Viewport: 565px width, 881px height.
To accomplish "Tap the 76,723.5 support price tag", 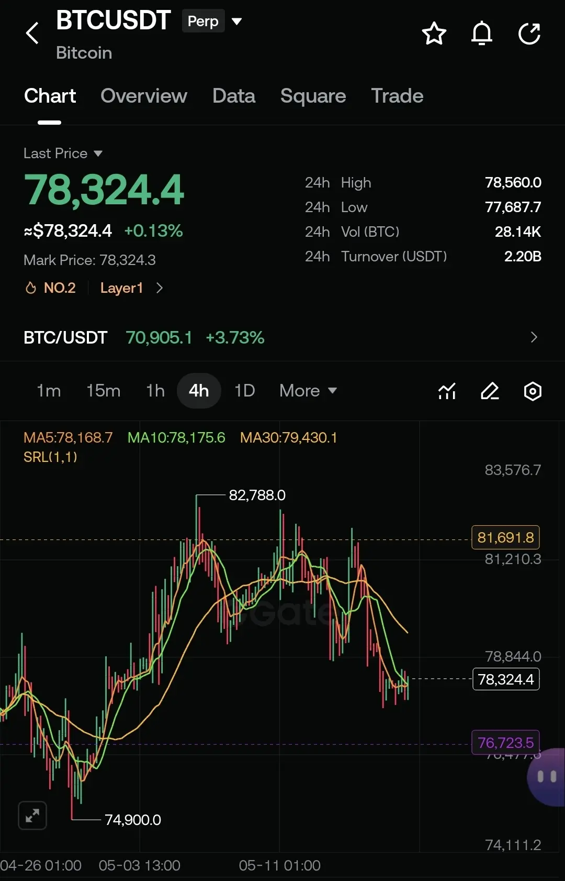I will (505, 743).
